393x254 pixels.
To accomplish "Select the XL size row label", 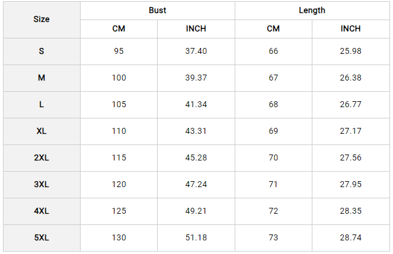I will point(41,131).
